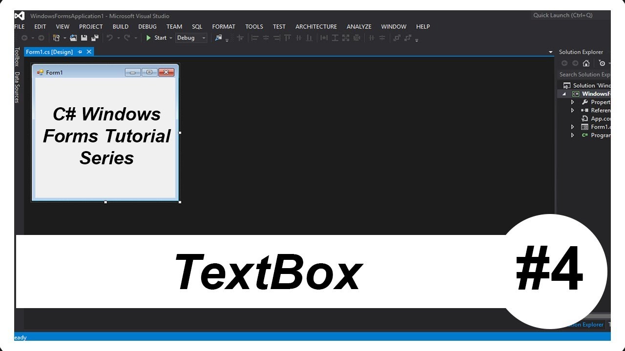This screenshot has width=625, height=351.
Task: Click the Find in Files toolbar icon
Action: pos(219,38)
